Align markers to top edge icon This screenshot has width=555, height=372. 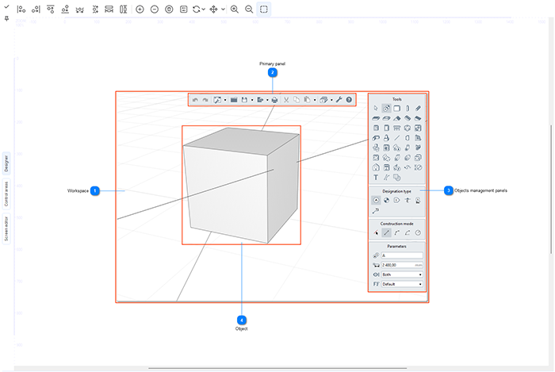(51, 10)
